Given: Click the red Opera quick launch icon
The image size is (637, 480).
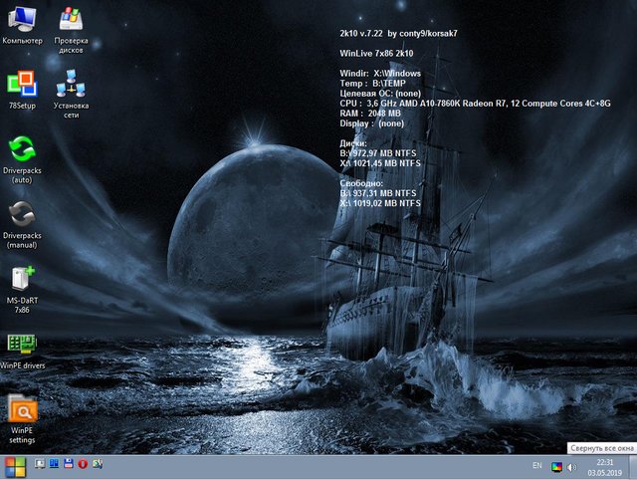Looking at the screenshot, I should 82,465.
